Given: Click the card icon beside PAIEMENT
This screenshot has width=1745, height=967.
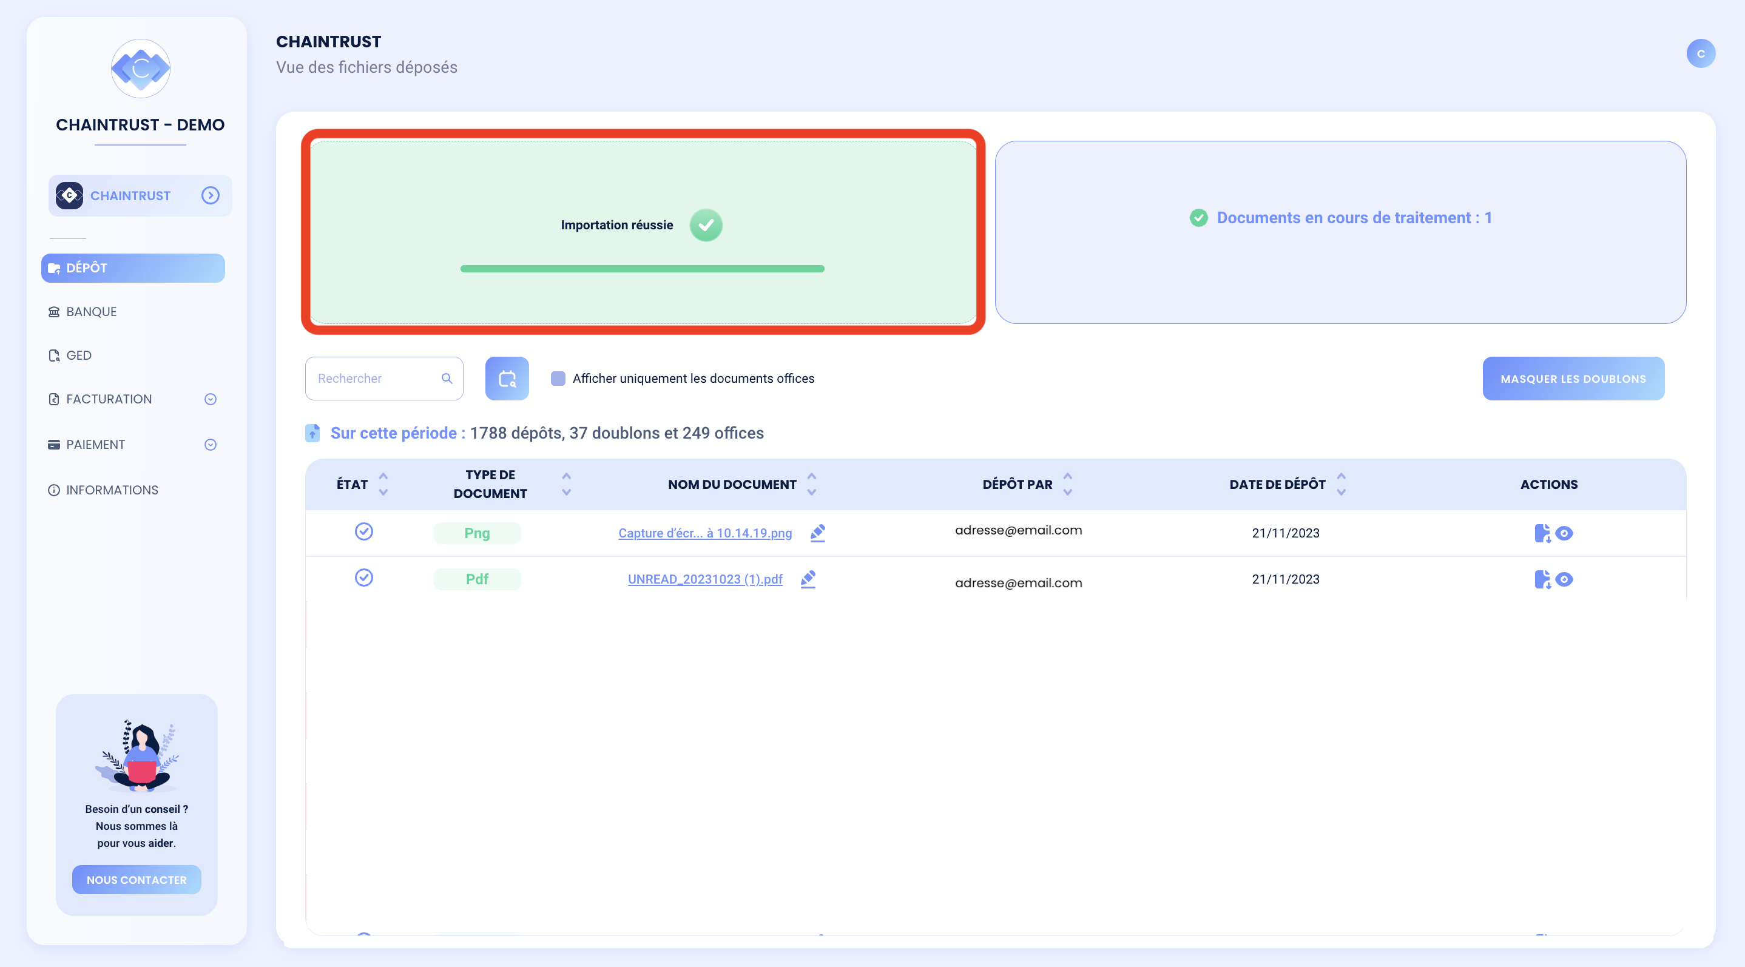Looking at the screenshot, I should tap(54, 444).
